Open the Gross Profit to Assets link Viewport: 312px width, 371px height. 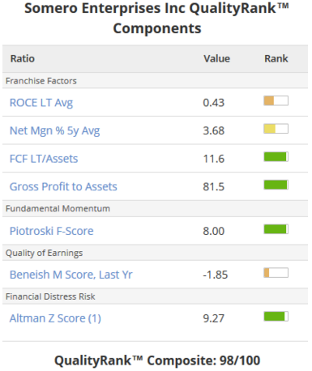63,186
